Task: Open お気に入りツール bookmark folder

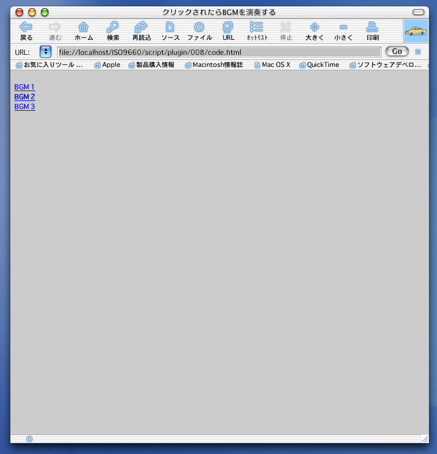Action: pyautogui.click(x=49, y=65)
